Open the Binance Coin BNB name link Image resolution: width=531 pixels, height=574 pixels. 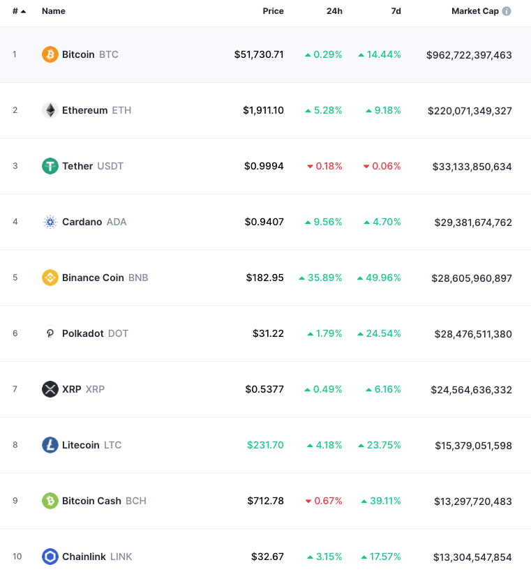pos(105,278)
